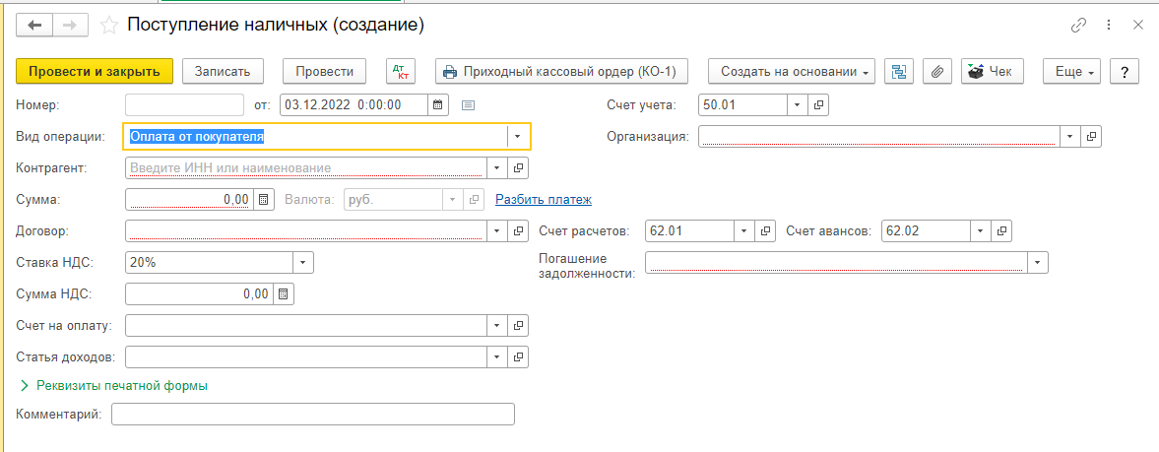Open the Ставка НДС dropdown list
The width and height of the screenshot is (1159, 452).
[302, 263]
